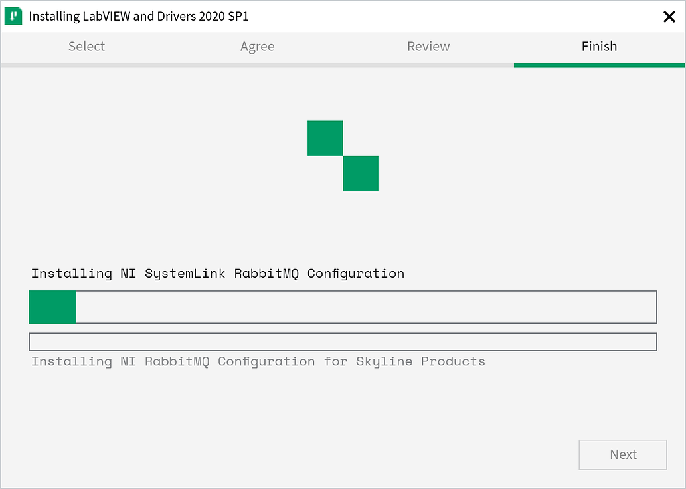Click the secondary RabbitMQ progress bar
Image resolution: width=686 pixels, height=489 pixels.
click(343, 342)
